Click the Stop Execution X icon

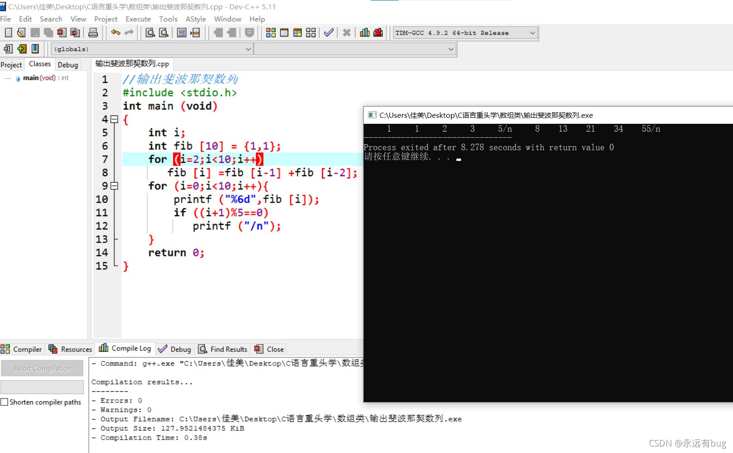pyautogui.click(x=347, y=32)
